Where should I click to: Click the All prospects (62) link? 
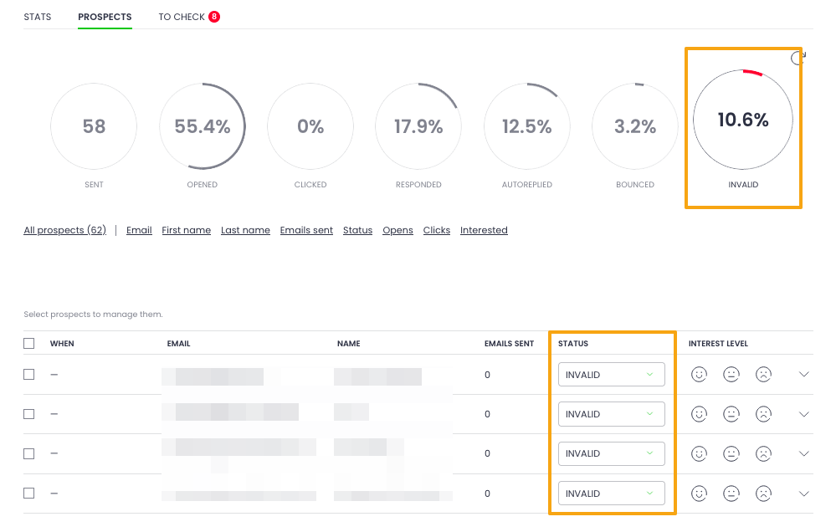[x=64, y=230]
